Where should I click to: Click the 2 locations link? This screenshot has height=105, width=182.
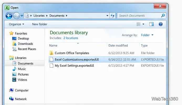pos(71,38)
